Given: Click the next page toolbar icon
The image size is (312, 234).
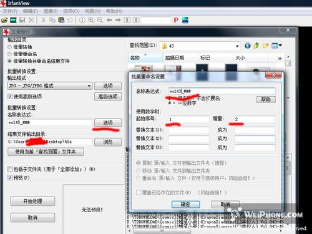Looking at the screenshot, I should click(x=136, y=20).
